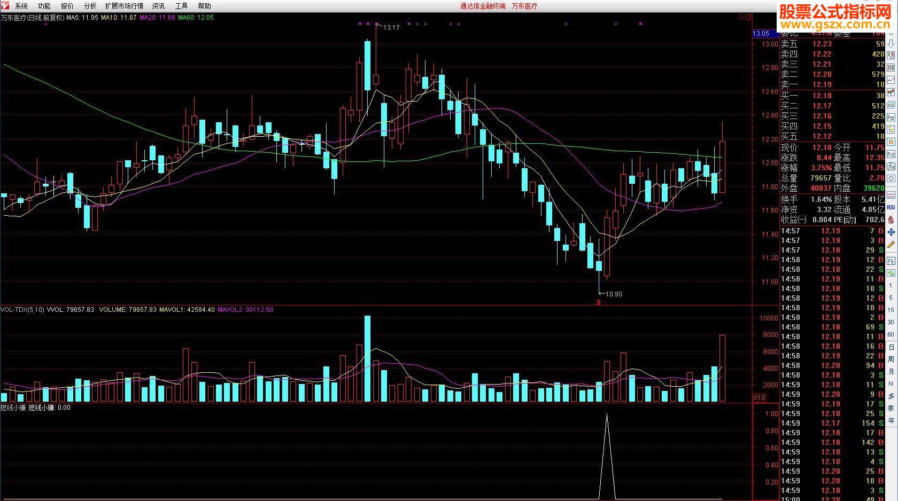The height and width of the screenshot is (501, 898).
Task: Click the red dollar sign toolbar icon
Action: (x=891, y=220)
